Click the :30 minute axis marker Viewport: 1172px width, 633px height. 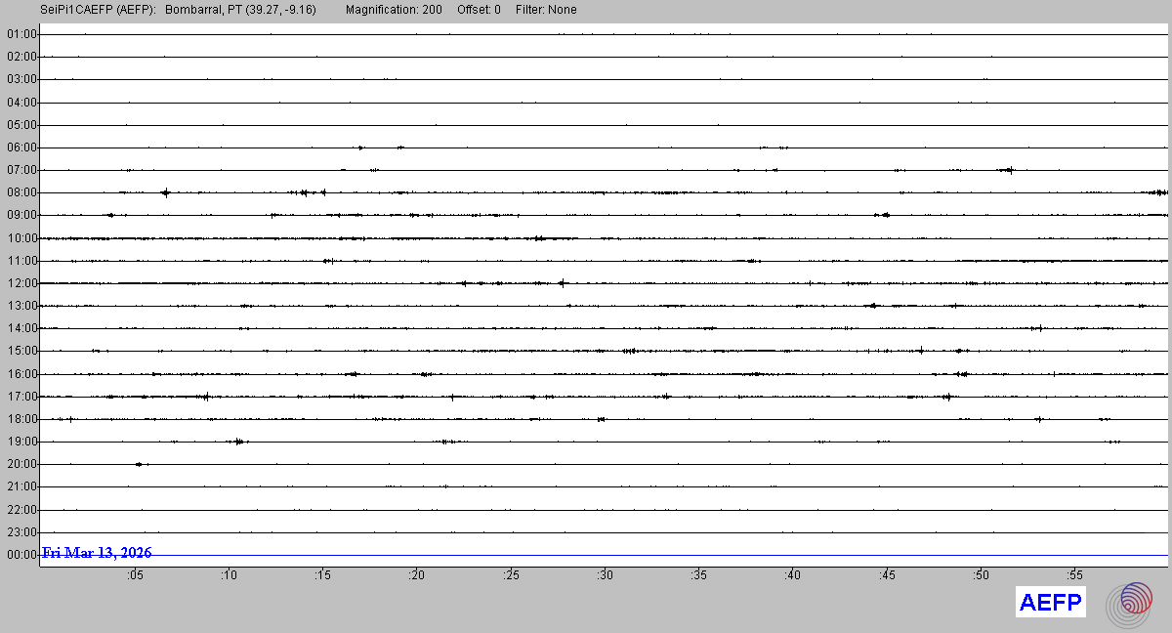[x=605, y=575]
